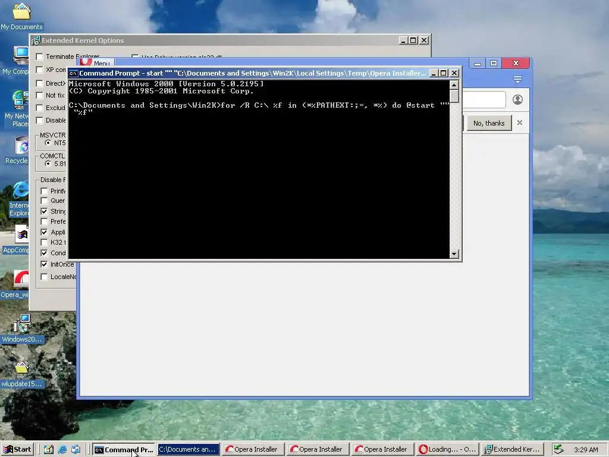Toggle the Prefe... checkbox
The width and height of the screenshot is (609, 457).
44,221
